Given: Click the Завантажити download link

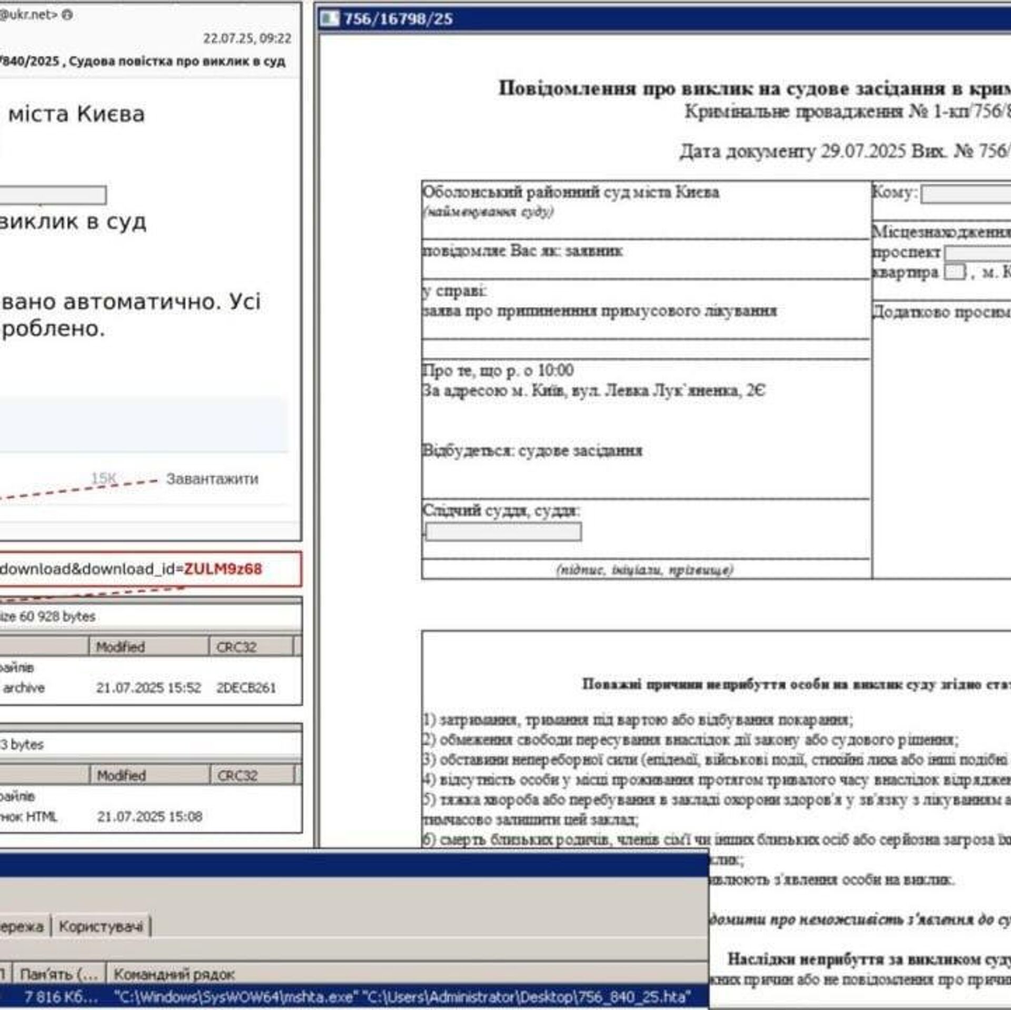Looking at the screenshot, I should click(212, 478).
